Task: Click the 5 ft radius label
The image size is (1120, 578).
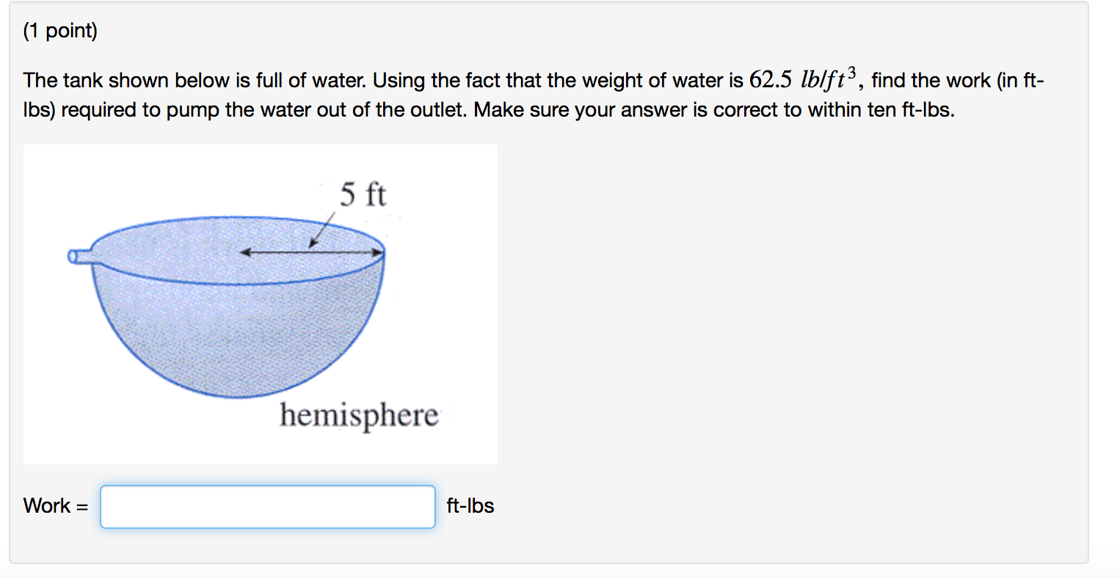Action: pyautogui.click(x=363, y=194)
